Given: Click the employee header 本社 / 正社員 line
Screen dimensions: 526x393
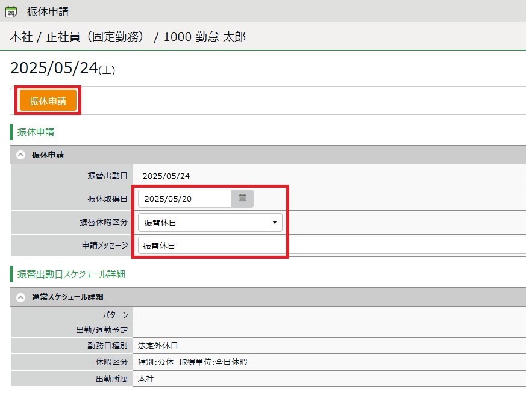Looking at the screenshot, I should [x=128, y=37].
